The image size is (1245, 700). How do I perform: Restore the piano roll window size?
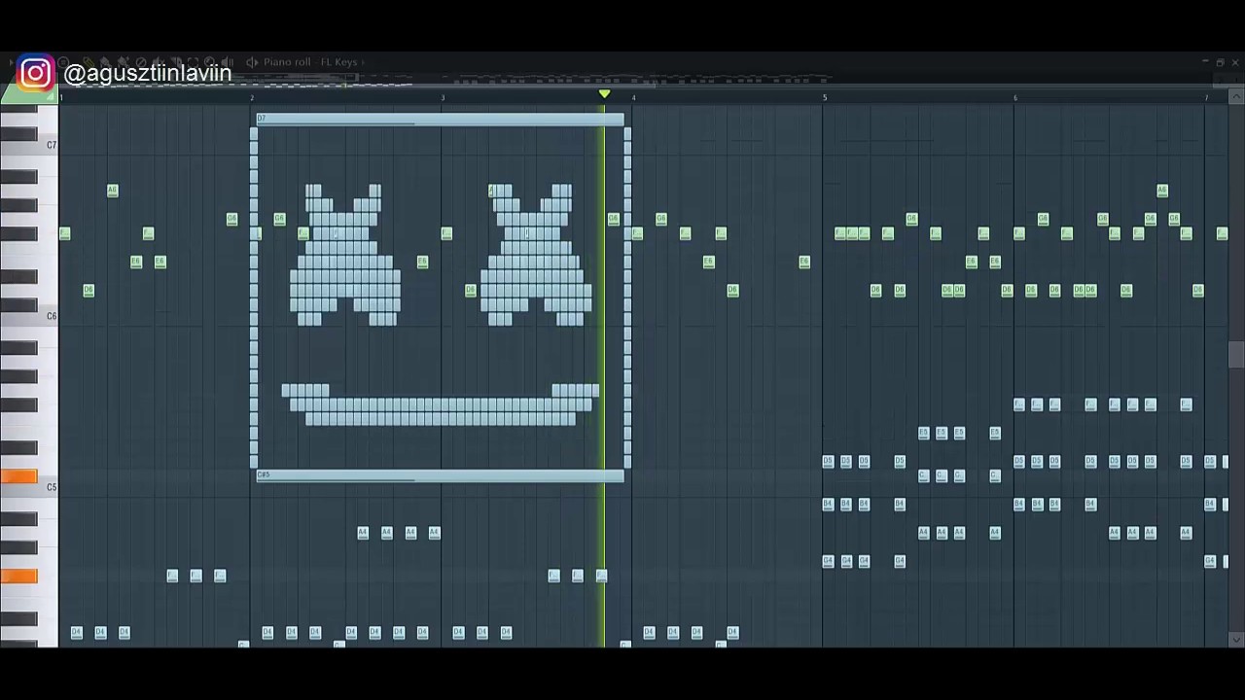(x=1220, y=62)
